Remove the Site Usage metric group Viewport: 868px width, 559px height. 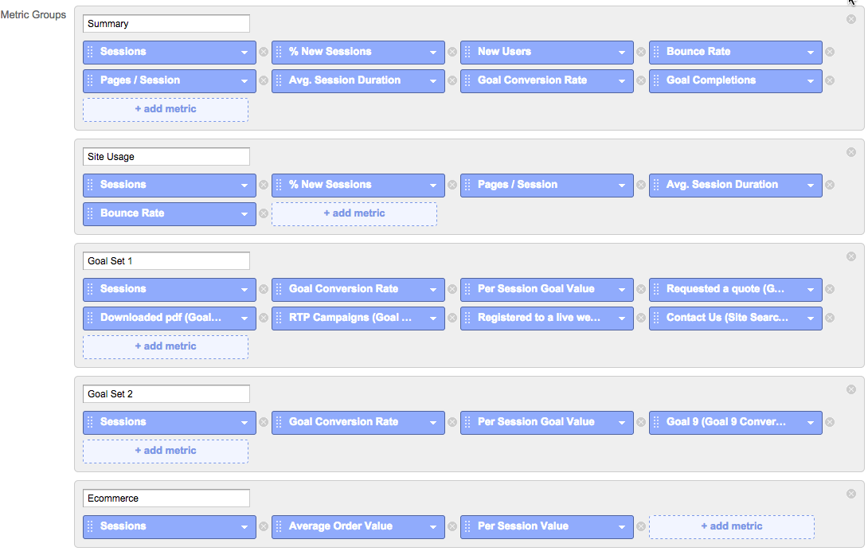click(x=850, y=152)
